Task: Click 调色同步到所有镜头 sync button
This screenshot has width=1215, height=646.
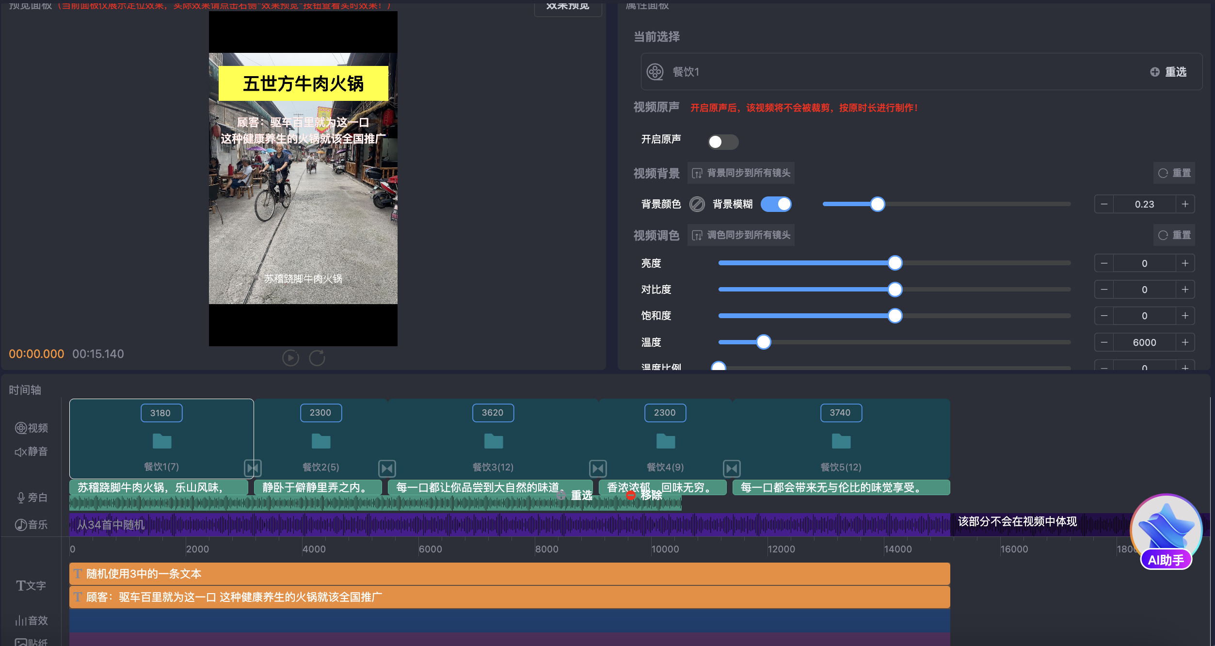Action: coord(741,235)
